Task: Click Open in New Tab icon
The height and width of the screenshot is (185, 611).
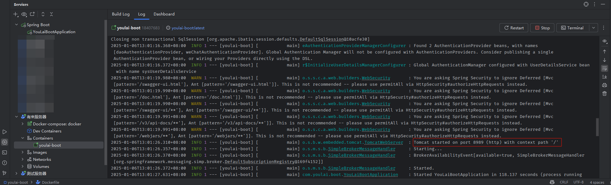Action: pos(32,14)
